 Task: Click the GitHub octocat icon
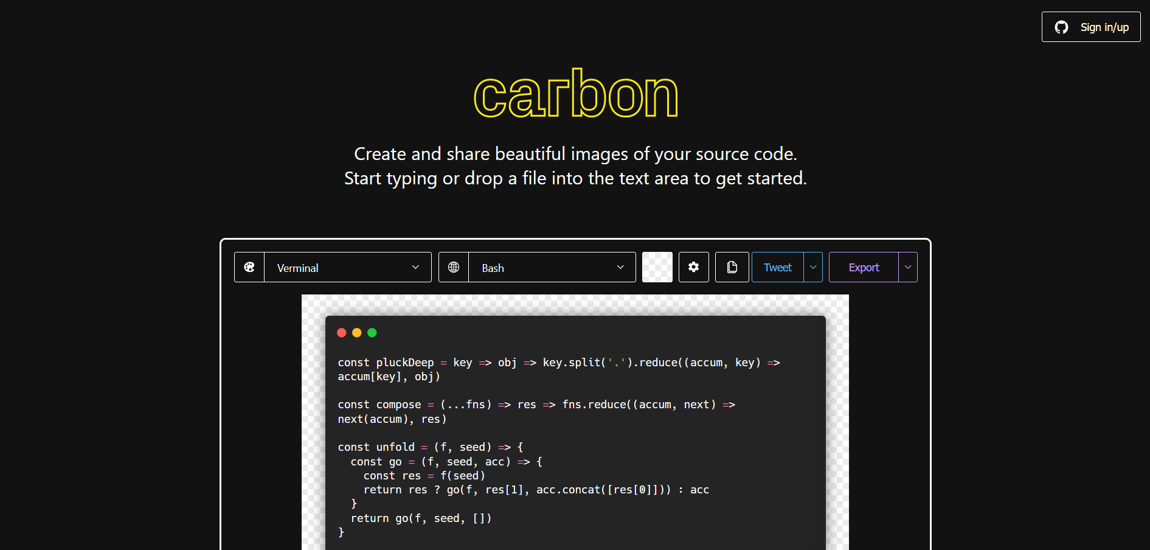point(1061,27)
